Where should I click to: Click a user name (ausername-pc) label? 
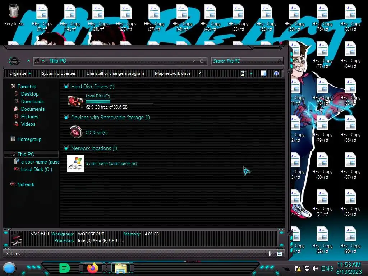111,164
